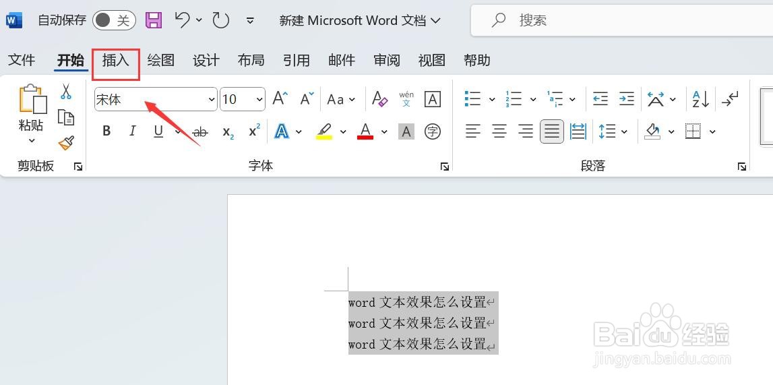
Task: Switch to the 绘图 tab
Action: pos(160,60)
